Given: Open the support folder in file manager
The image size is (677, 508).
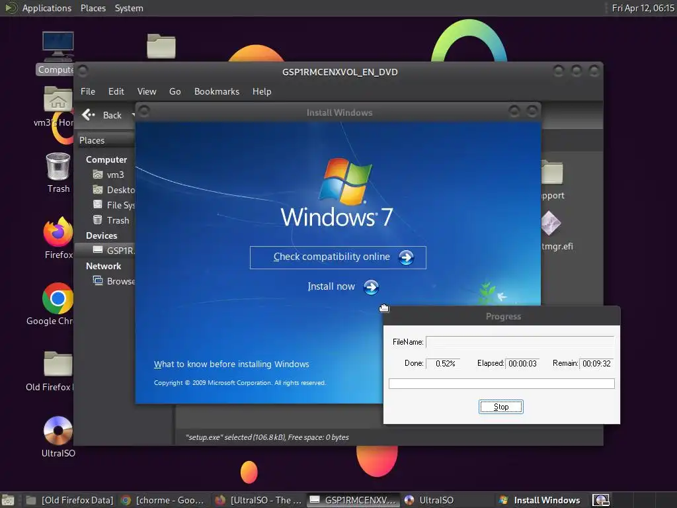Looking at the screenshot, I should (x=552, y=173).
